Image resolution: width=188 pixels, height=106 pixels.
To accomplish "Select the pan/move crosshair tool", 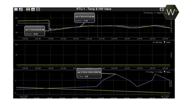I will pyautogui.click(x=16, y=9).
